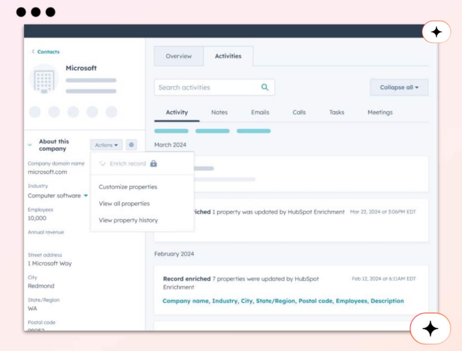
Task: Choose Customize properties from the menu
Action: coord(128,187)
